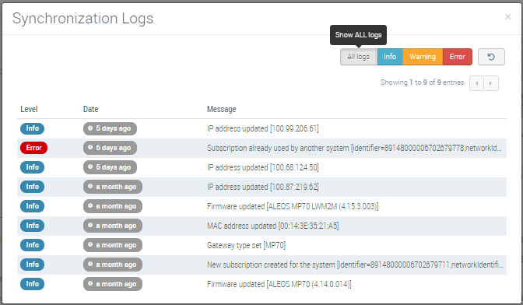Sort by the Date column header
This screenshot has width=523, height=305.
91,109
